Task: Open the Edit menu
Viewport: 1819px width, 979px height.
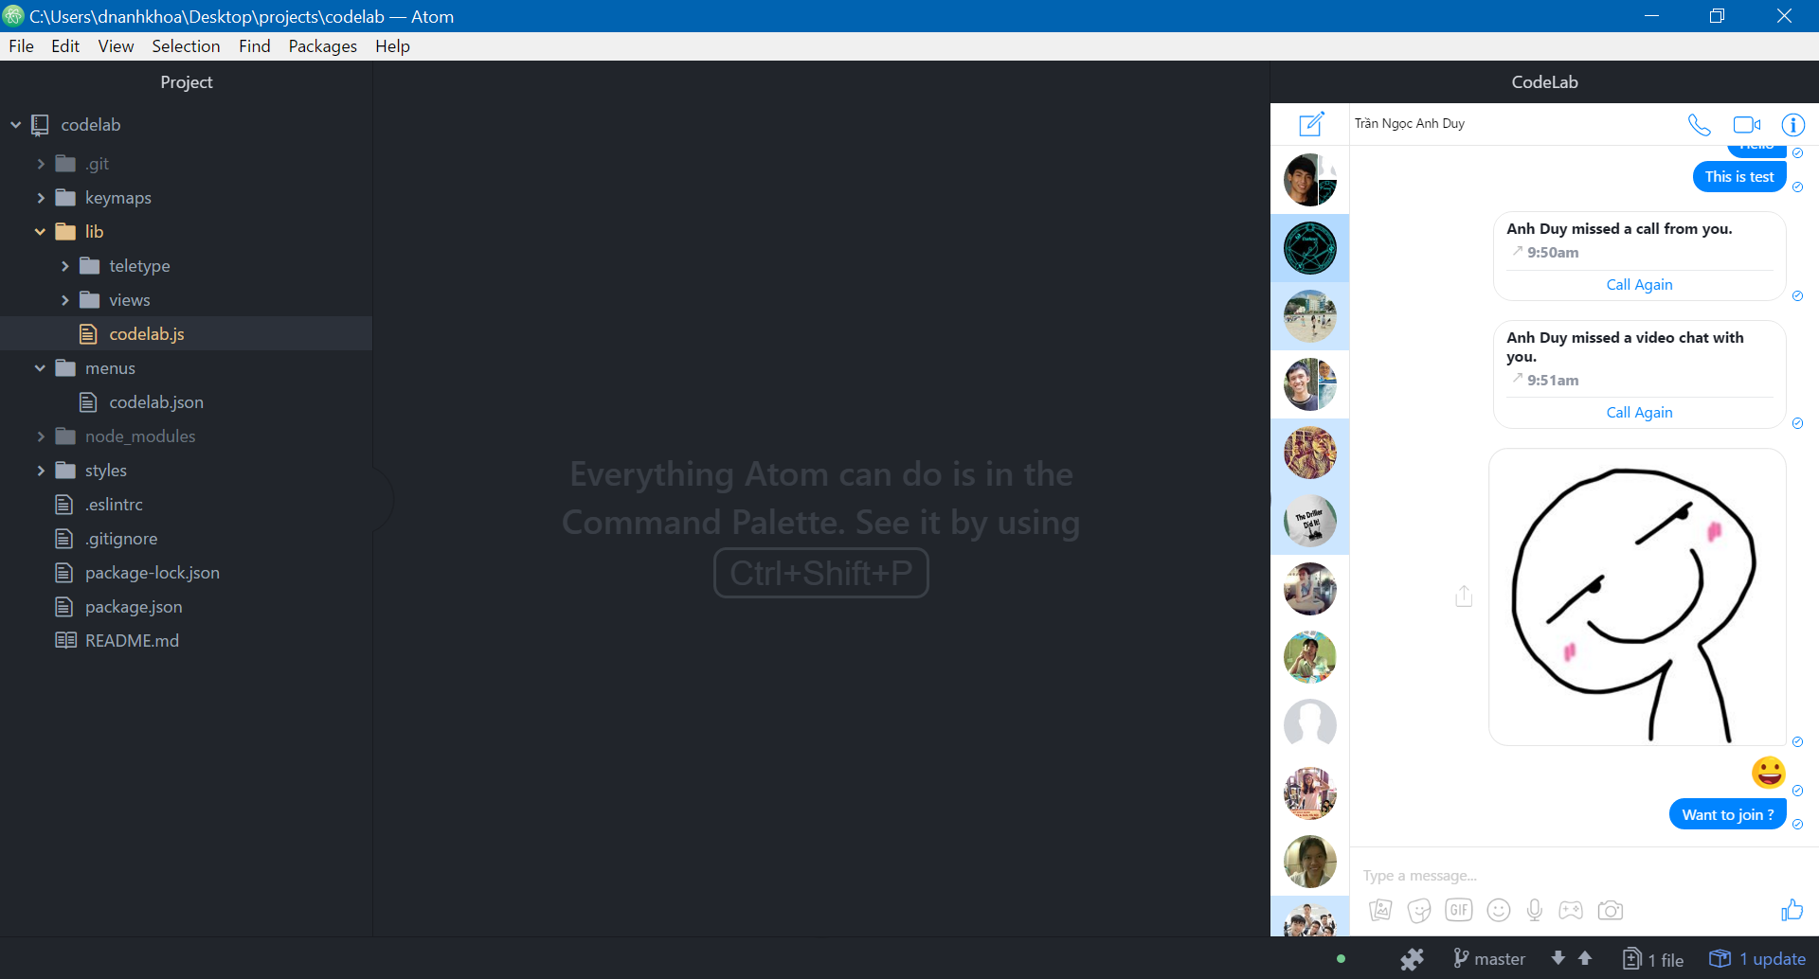Action: click(x=65, y=46)
